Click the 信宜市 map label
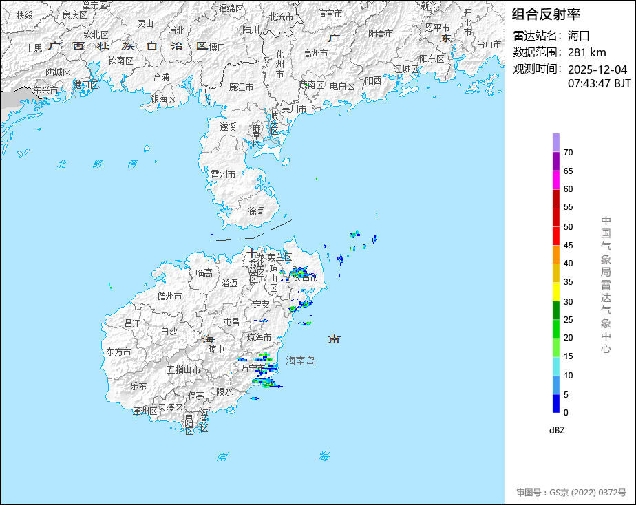The height and width of the screenshot is (505, 636). point(330,13)
